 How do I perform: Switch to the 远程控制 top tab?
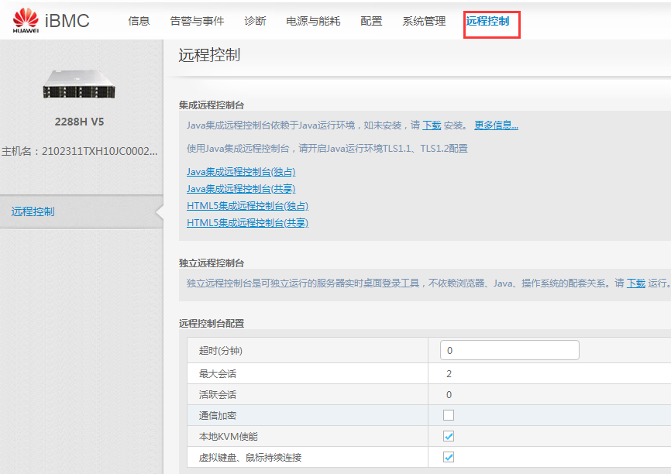click(487, 21)
